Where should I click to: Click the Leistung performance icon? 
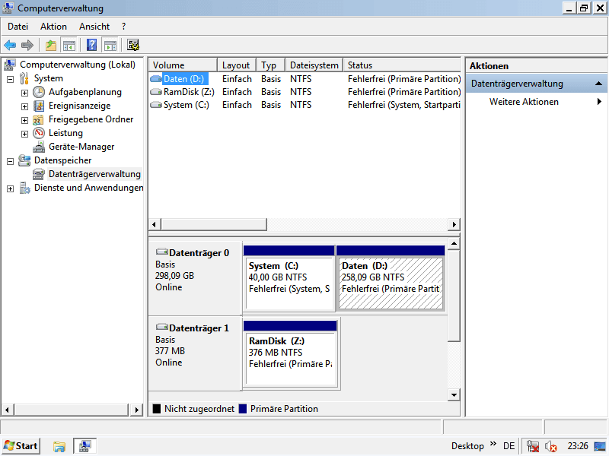[x=39, y=133]
